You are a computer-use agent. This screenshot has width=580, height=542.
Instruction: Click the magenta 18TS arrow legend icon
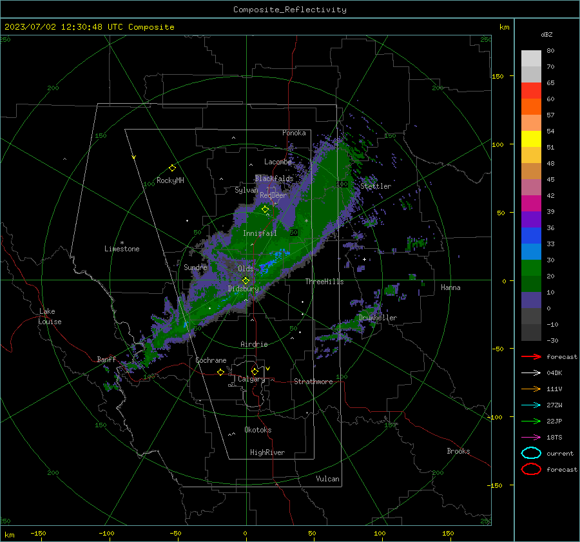[531, 438]
